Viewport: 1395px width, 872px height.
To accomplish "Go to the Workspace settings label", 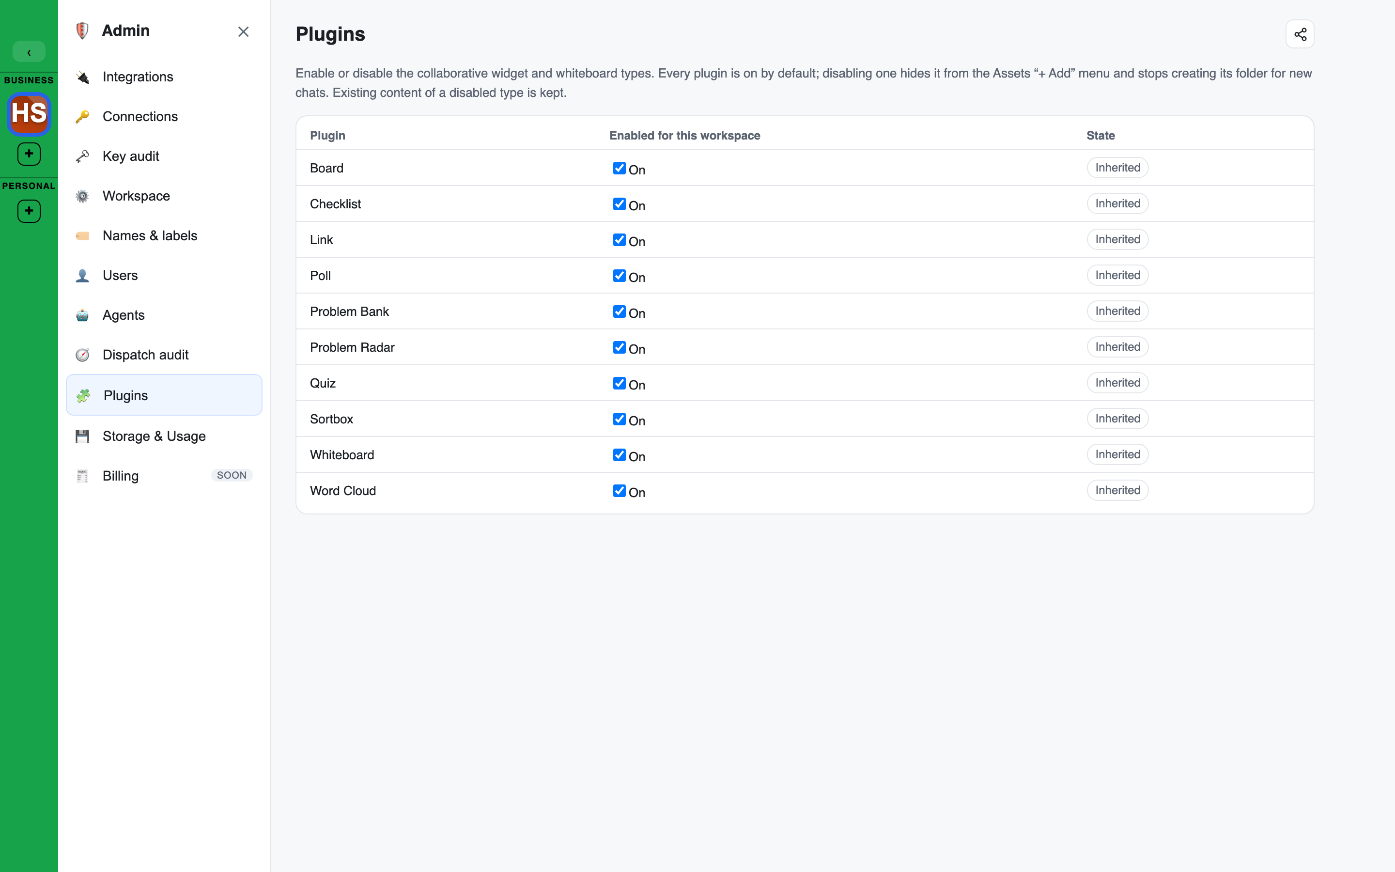I will click(x=136, y=196).
